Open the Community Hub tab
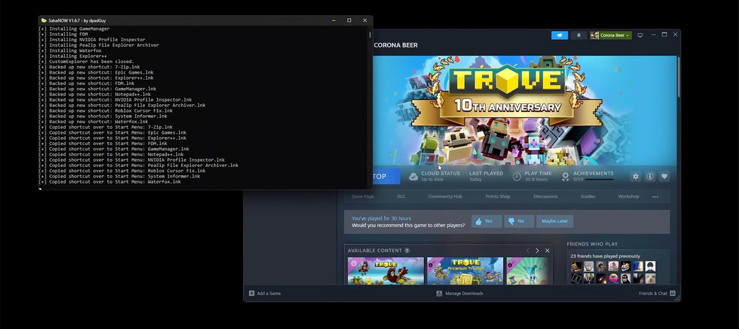 click(x=445, y=196)
